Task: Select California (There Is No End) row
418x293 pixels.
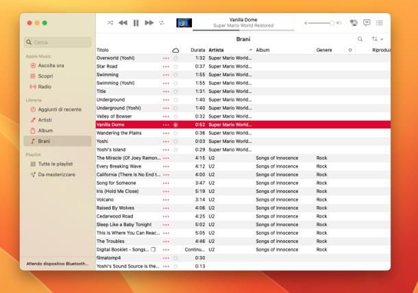Action: (243, 175)
